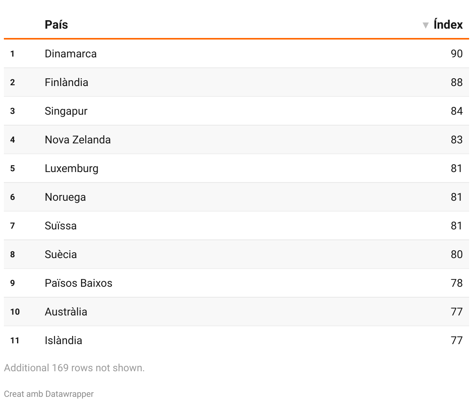Screen dimensions: 473x403
Task: Click the Suècia country name
Action: [x=60, y=254]
